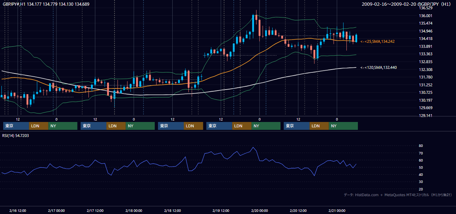Click the 2/20 00:00 date label
The height and width of the screenshot is (214, 456).
click(x=259, y=210)
